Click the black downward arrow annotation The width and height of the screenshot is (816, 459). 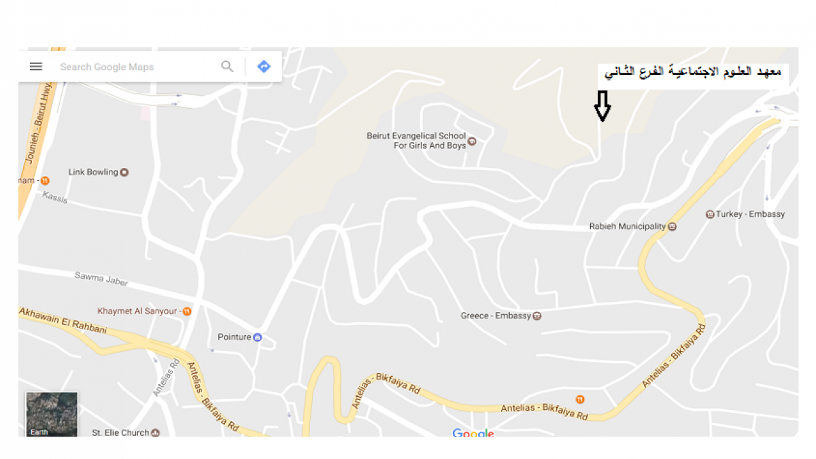coord(602,106)
